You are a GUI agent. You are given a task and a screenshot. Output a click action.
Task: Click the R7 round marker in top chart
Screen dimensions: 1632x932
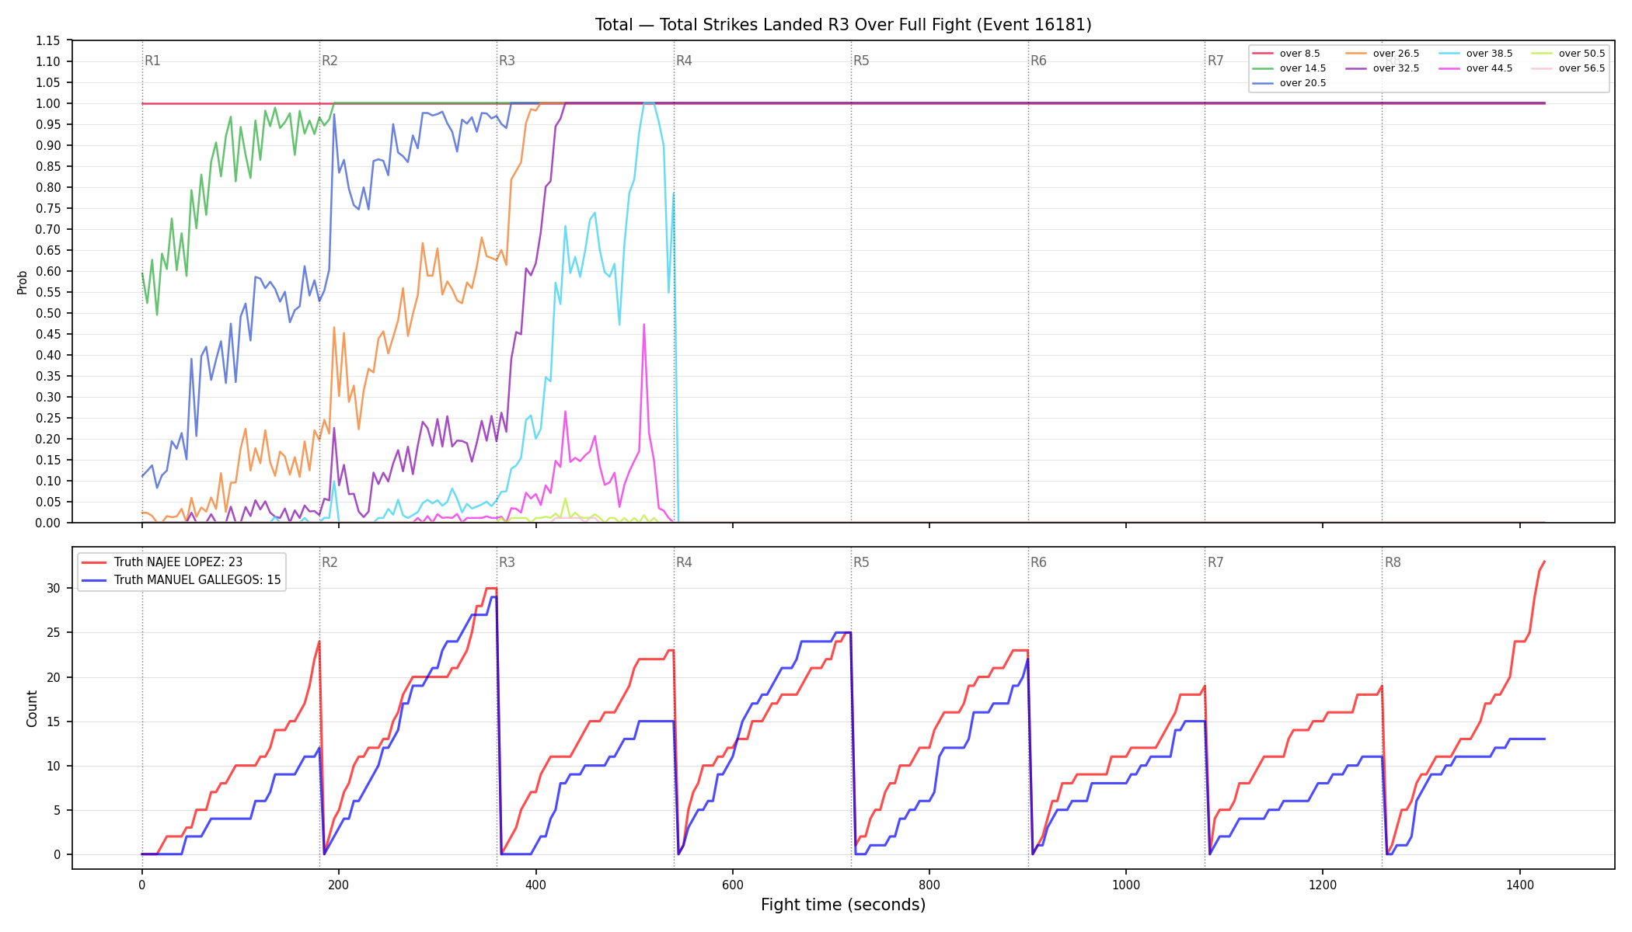pyautogui.click(x=1215, y=61)
